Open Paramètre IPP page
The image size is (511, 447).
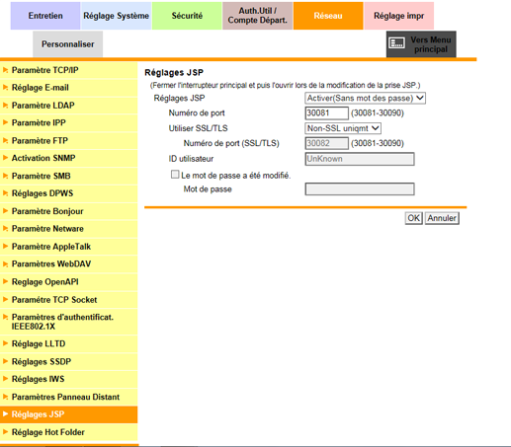pos(68,123)
